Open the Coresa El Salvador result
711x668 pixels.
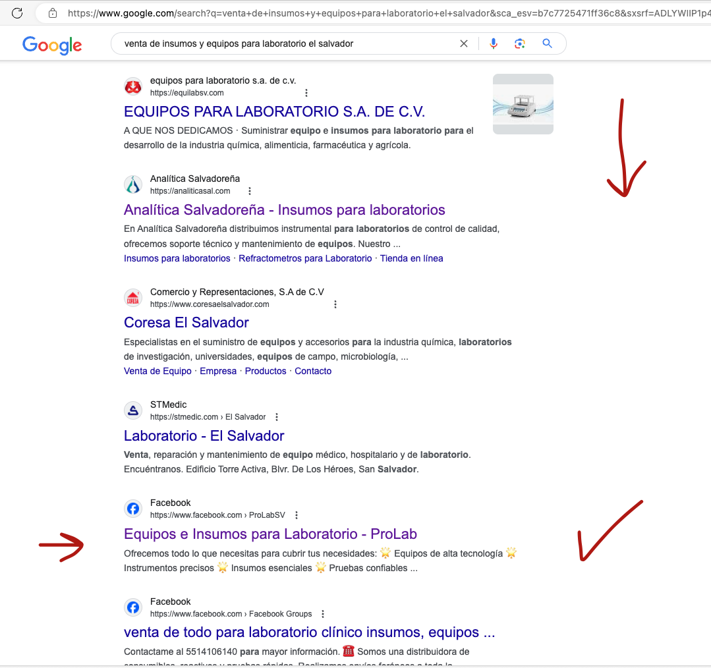[186, 323]
